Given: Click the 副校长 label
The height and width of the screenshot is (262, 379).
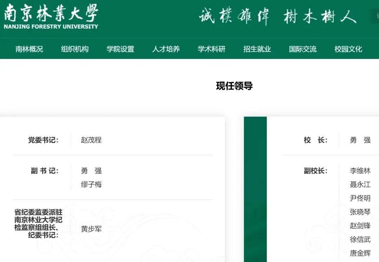Looking at the screenshot, I should pos(315,171).
